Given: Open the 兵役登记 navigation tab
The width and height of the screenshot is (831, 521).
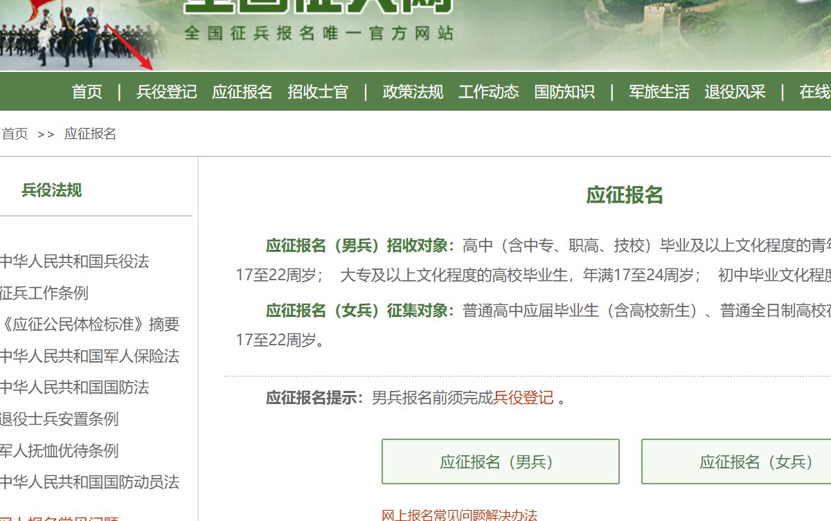Looking at the screenshot, I should [166, 91].
